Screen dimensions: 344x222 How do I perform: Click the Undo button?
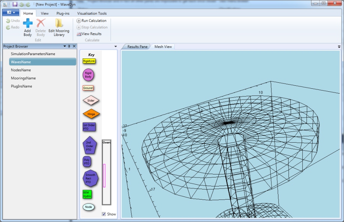13,21
